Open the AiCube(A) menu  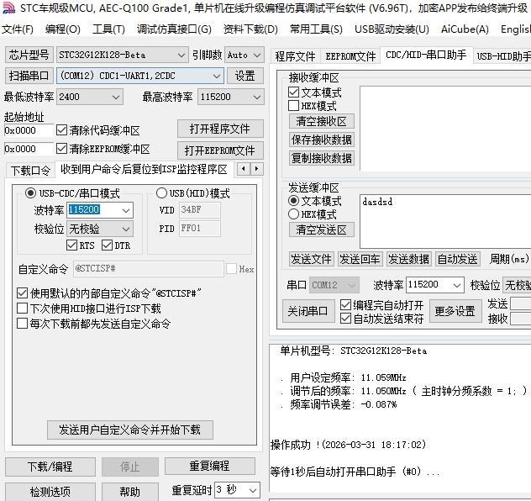[x=465, y=29]
